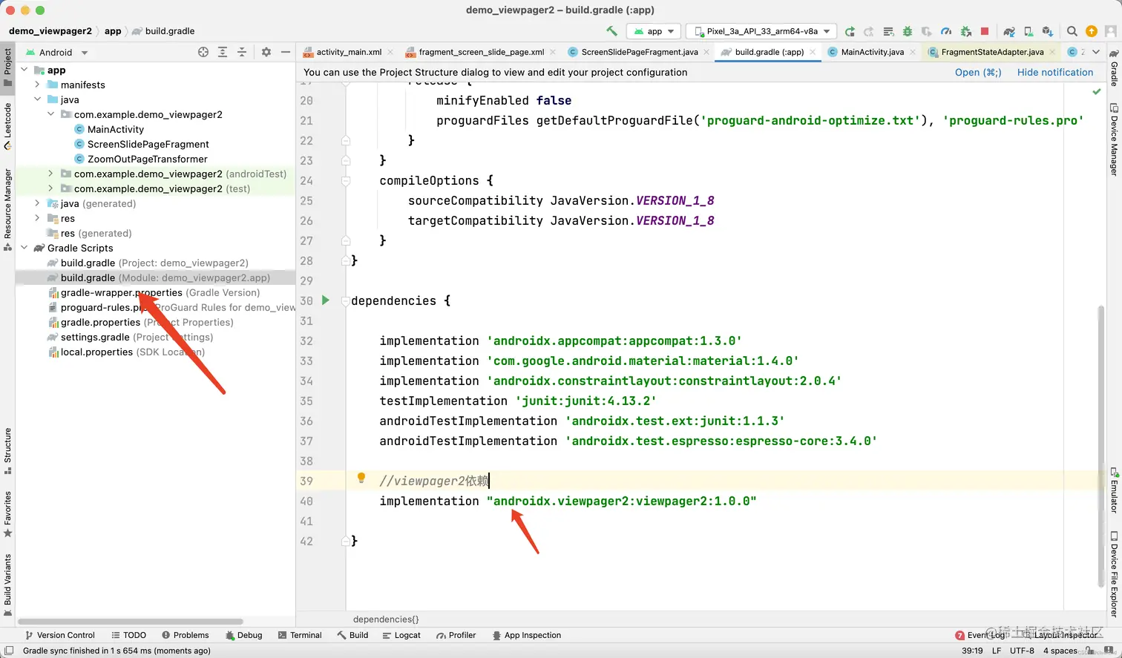Click the Make Project hammer icon

click(611, 31)
